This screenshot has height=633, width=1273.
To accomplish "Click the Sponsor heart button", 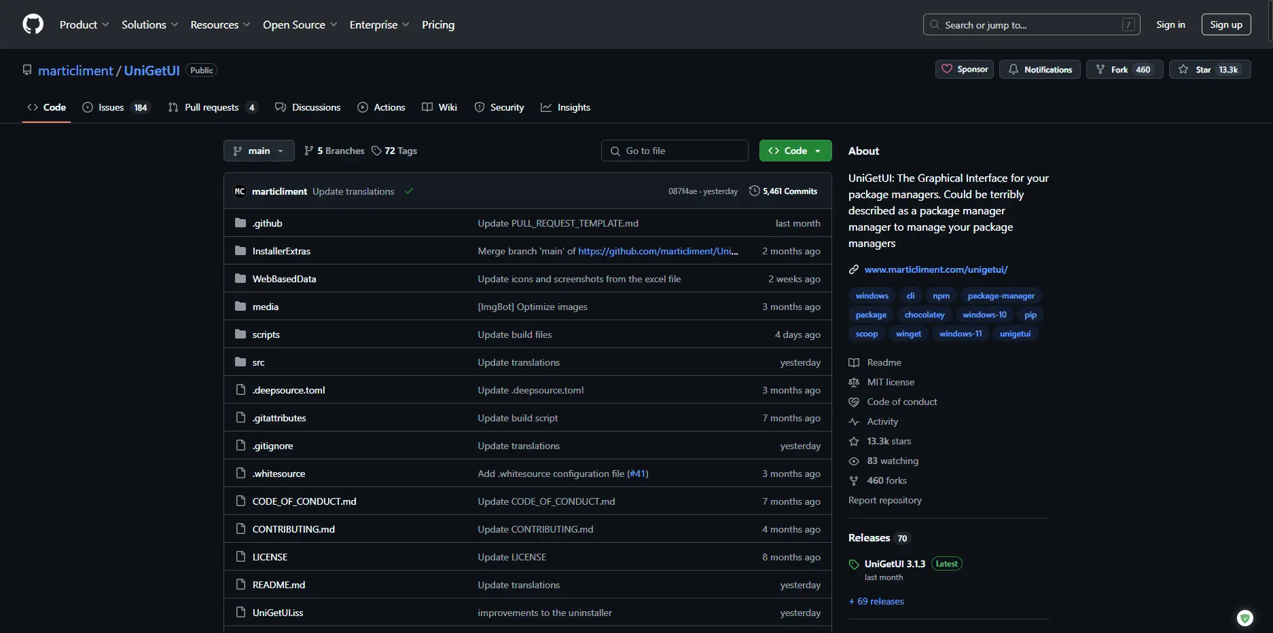I will pos(965,69).
